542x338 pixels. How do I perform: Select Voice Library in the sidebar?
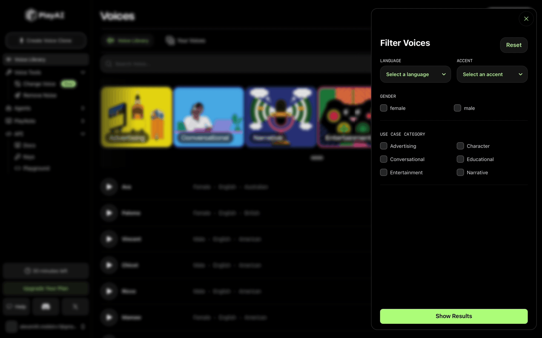pyautogui.click(x=46, y=59)
